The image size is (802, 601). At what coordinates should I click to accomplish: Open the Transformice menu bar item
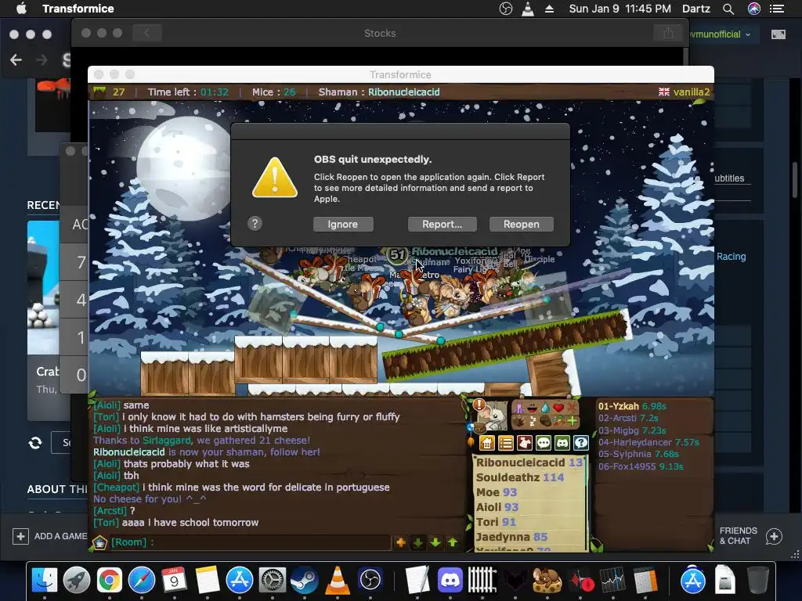coord(78,9)
